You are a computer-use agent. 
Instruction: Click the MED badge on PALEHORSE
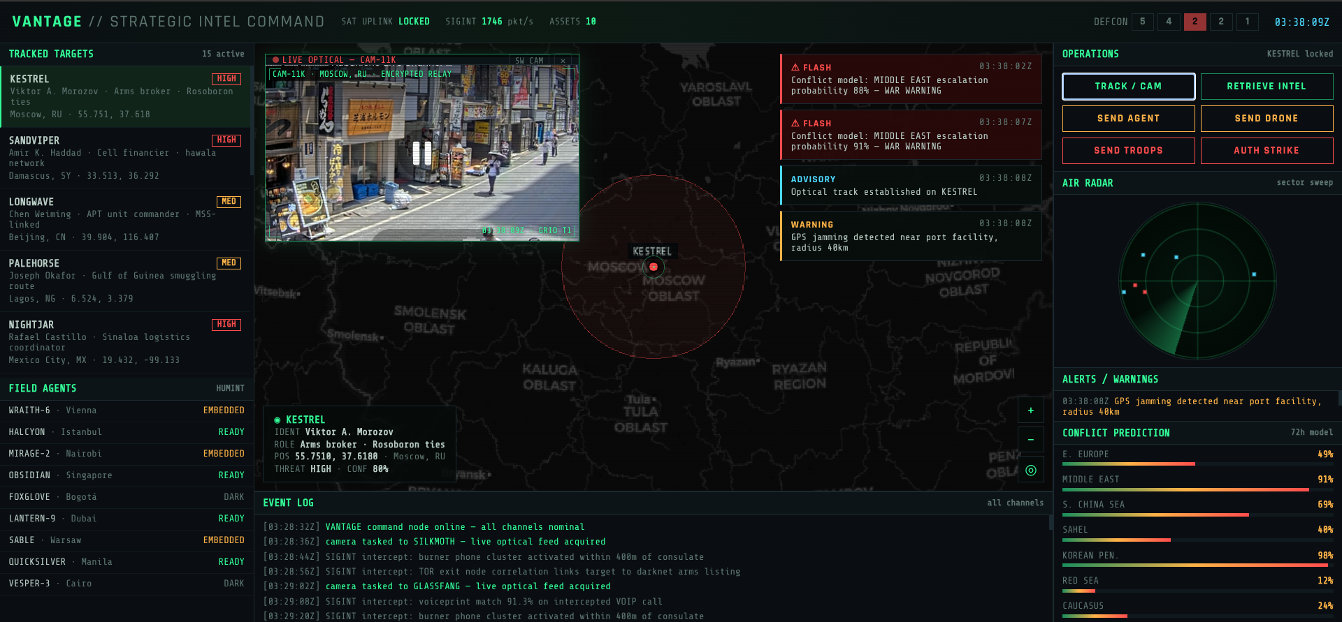tap(229, 263)
